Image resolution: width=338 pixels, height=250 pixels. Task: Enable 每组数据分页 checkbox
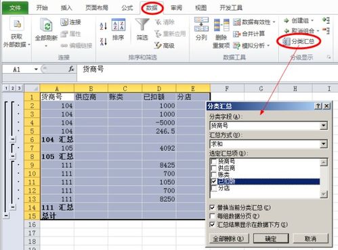pyautogui.click(x=212, y=216)
